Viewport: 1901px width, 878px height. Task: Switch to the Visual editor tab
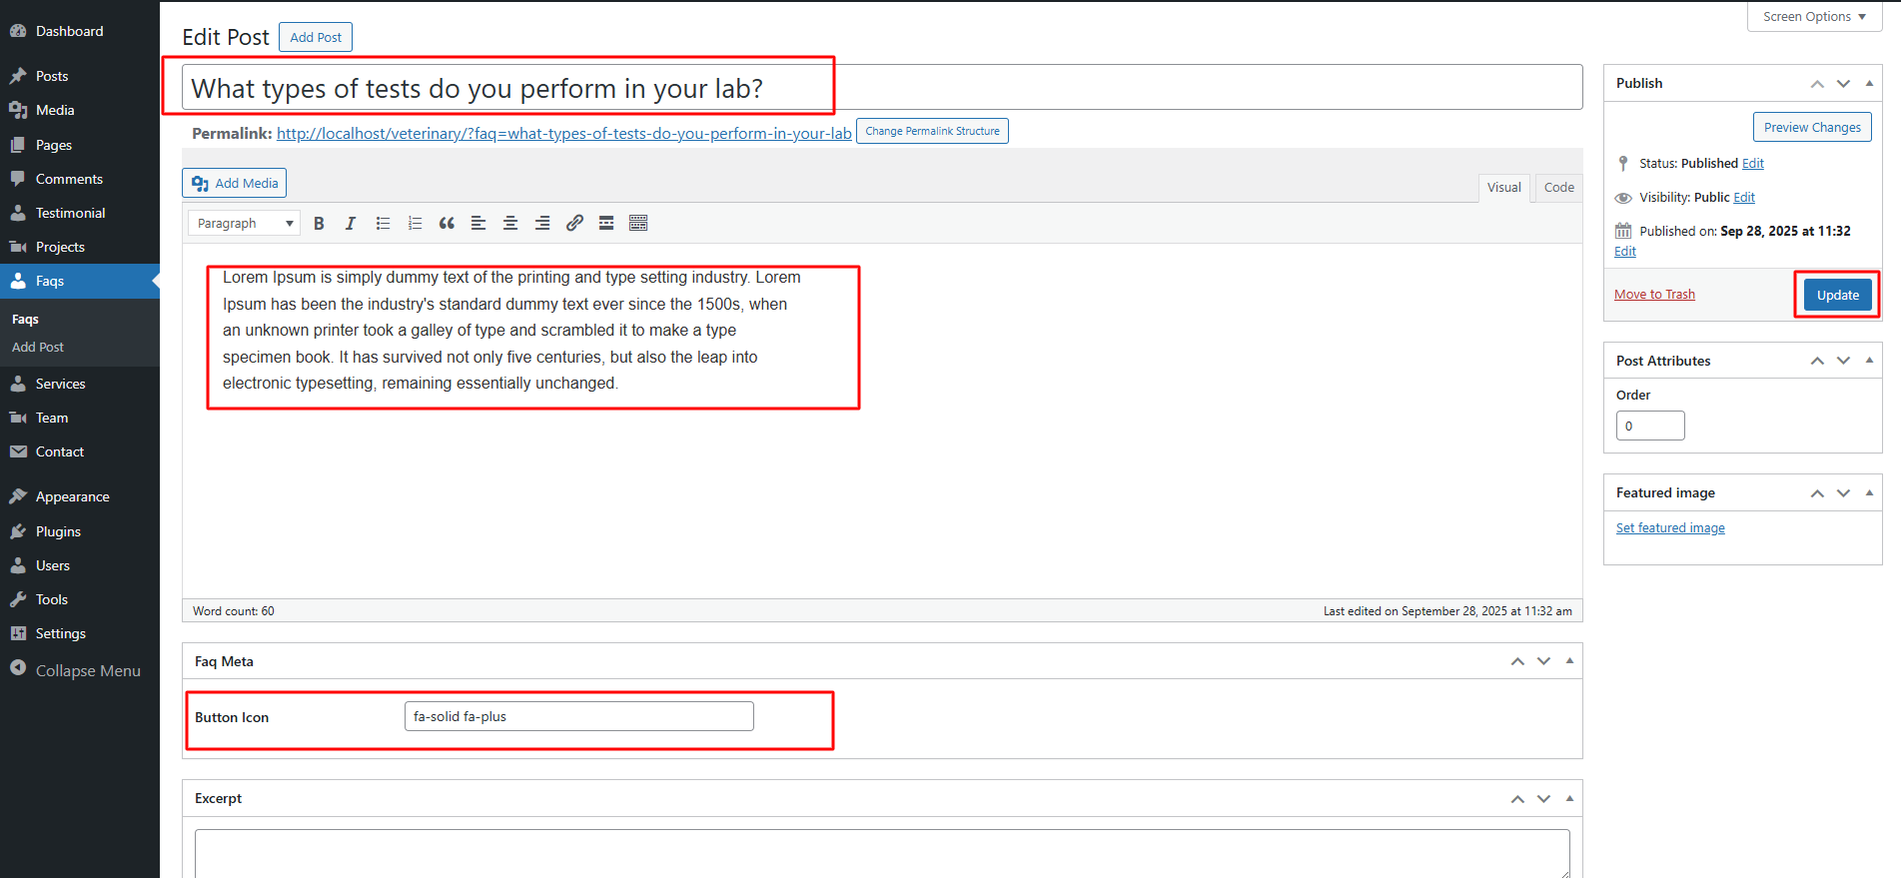pos(1503,188)
